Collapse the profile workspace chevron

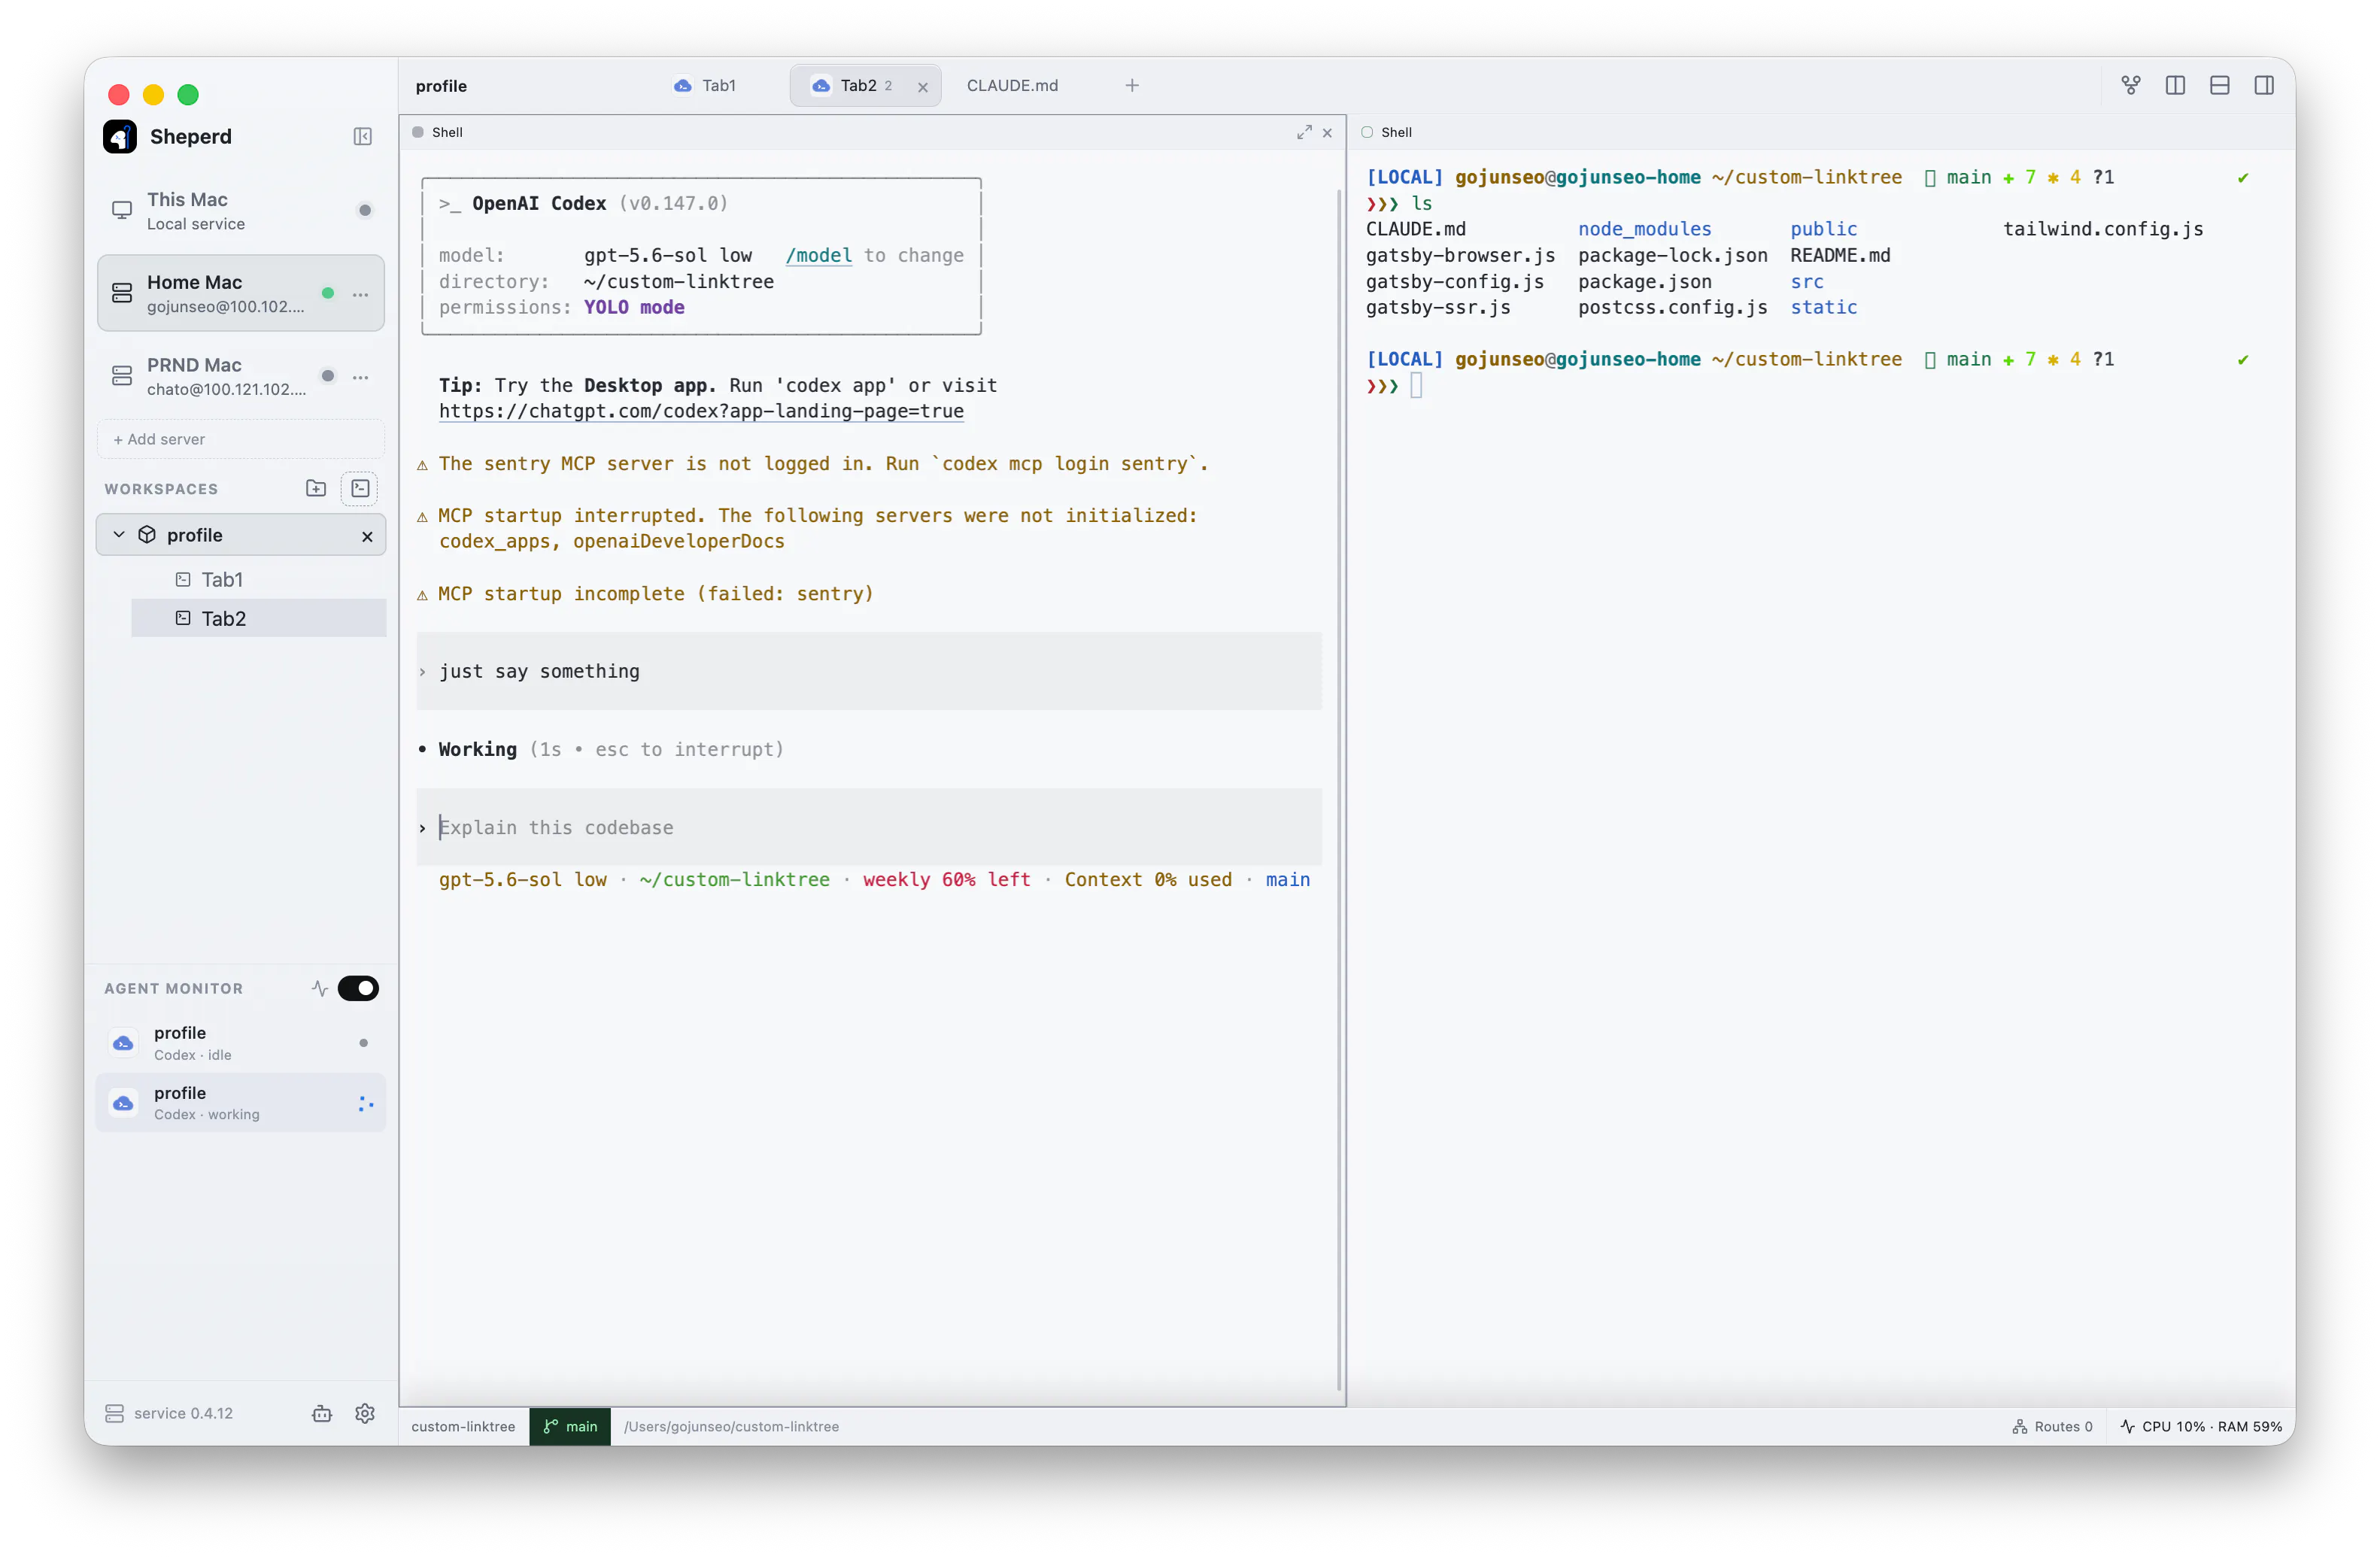[x=119, y=535]
